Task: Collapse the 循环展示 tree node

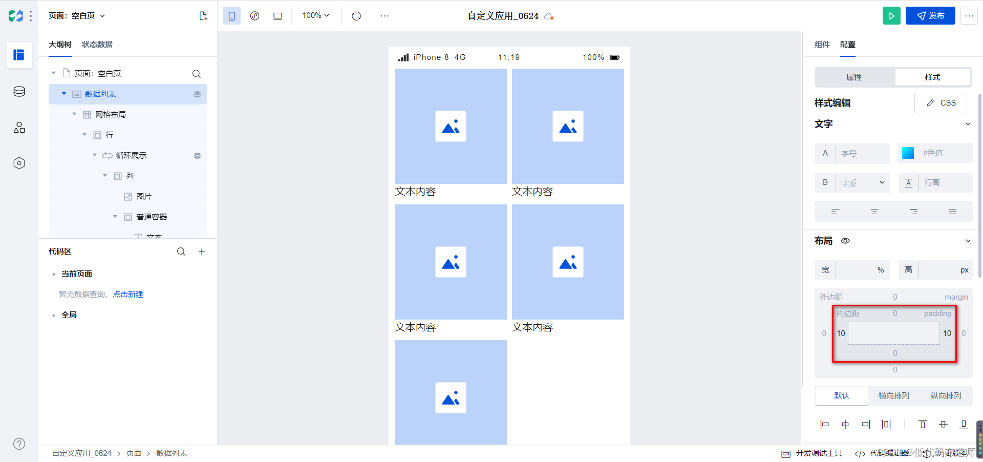Action: pyautogui.click(x=95, y=155)
